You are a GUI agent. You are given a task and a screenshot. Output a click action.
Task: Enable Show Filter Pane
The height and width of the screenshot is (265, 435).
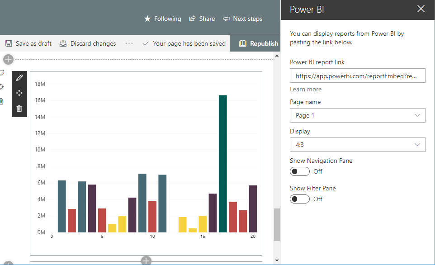299,199
